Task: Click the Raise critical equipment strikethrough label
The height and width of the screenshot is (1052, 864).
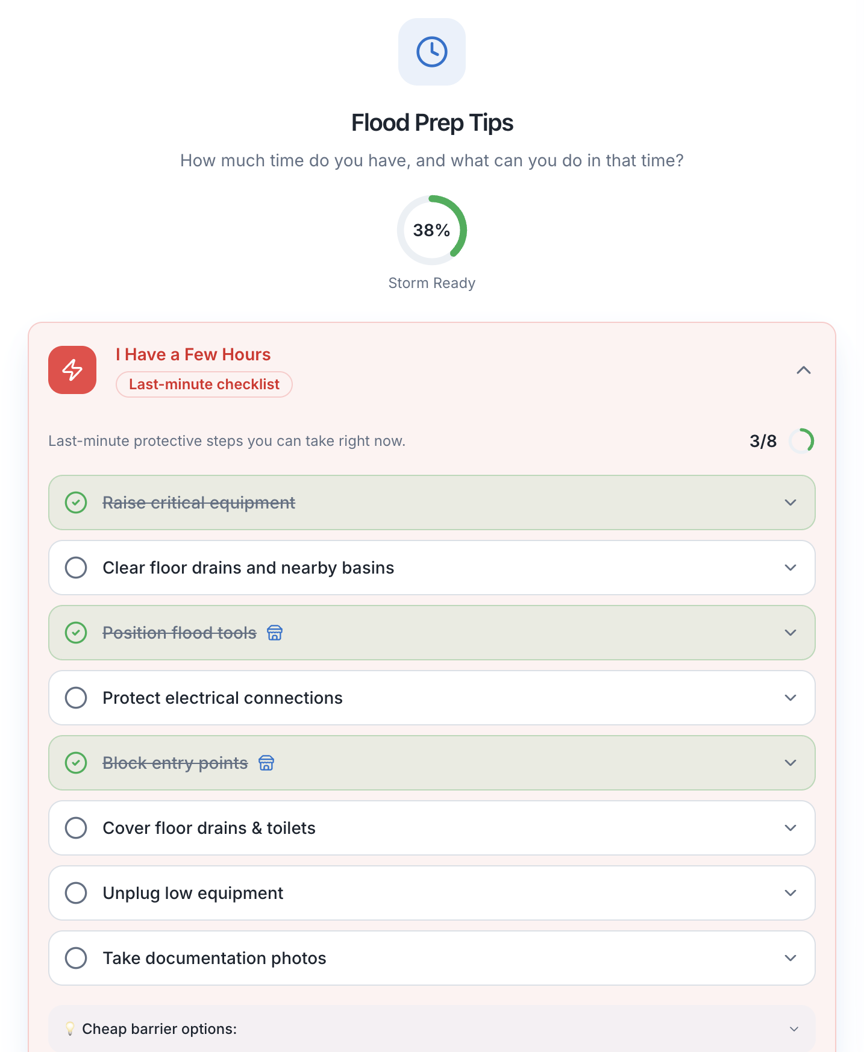Action: [x=199, y=503]
